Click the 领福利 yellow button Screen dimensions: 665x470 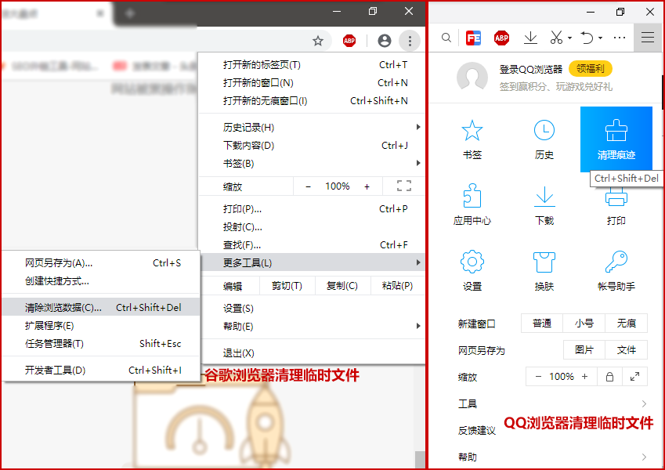click(591, 68)
